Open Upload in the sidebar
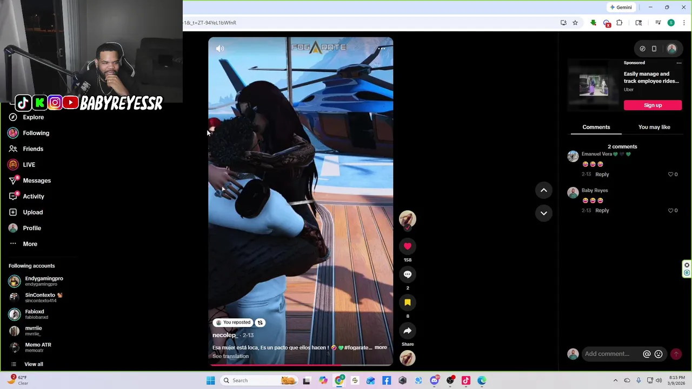Screen dimensions: 692x389 [x=32, y=212]
